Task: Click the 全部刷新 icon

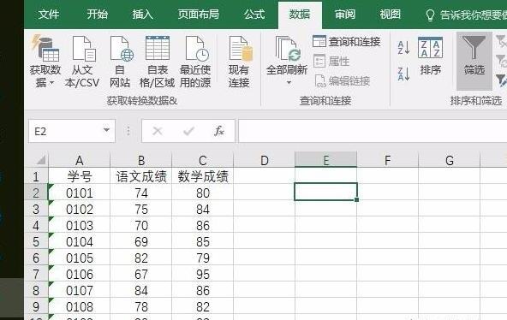Action: pos(288,49)
